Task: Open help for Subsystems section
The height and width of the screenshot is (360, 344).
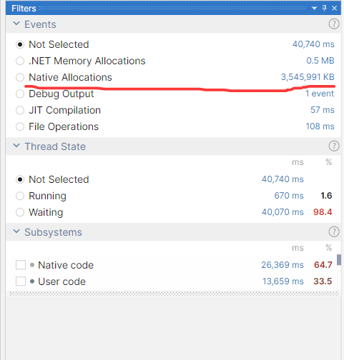Action: click(x=334, y=231)
